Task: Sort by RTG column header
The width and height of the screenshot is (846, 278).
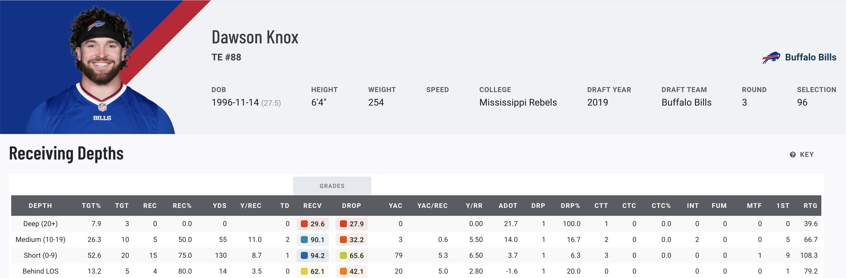Action: 810,206
